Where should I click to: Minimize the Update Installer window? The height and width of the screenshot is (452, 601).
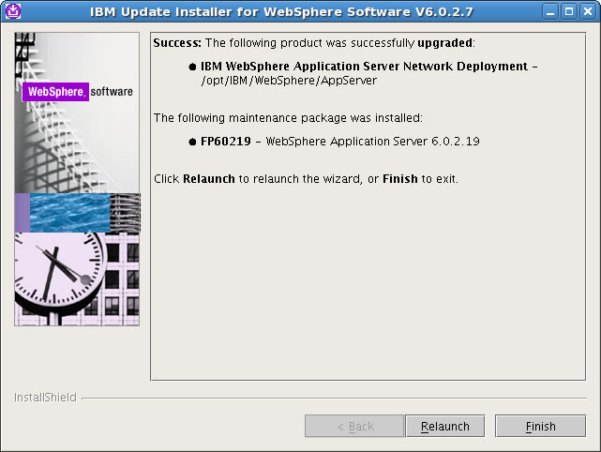point(550,11)
